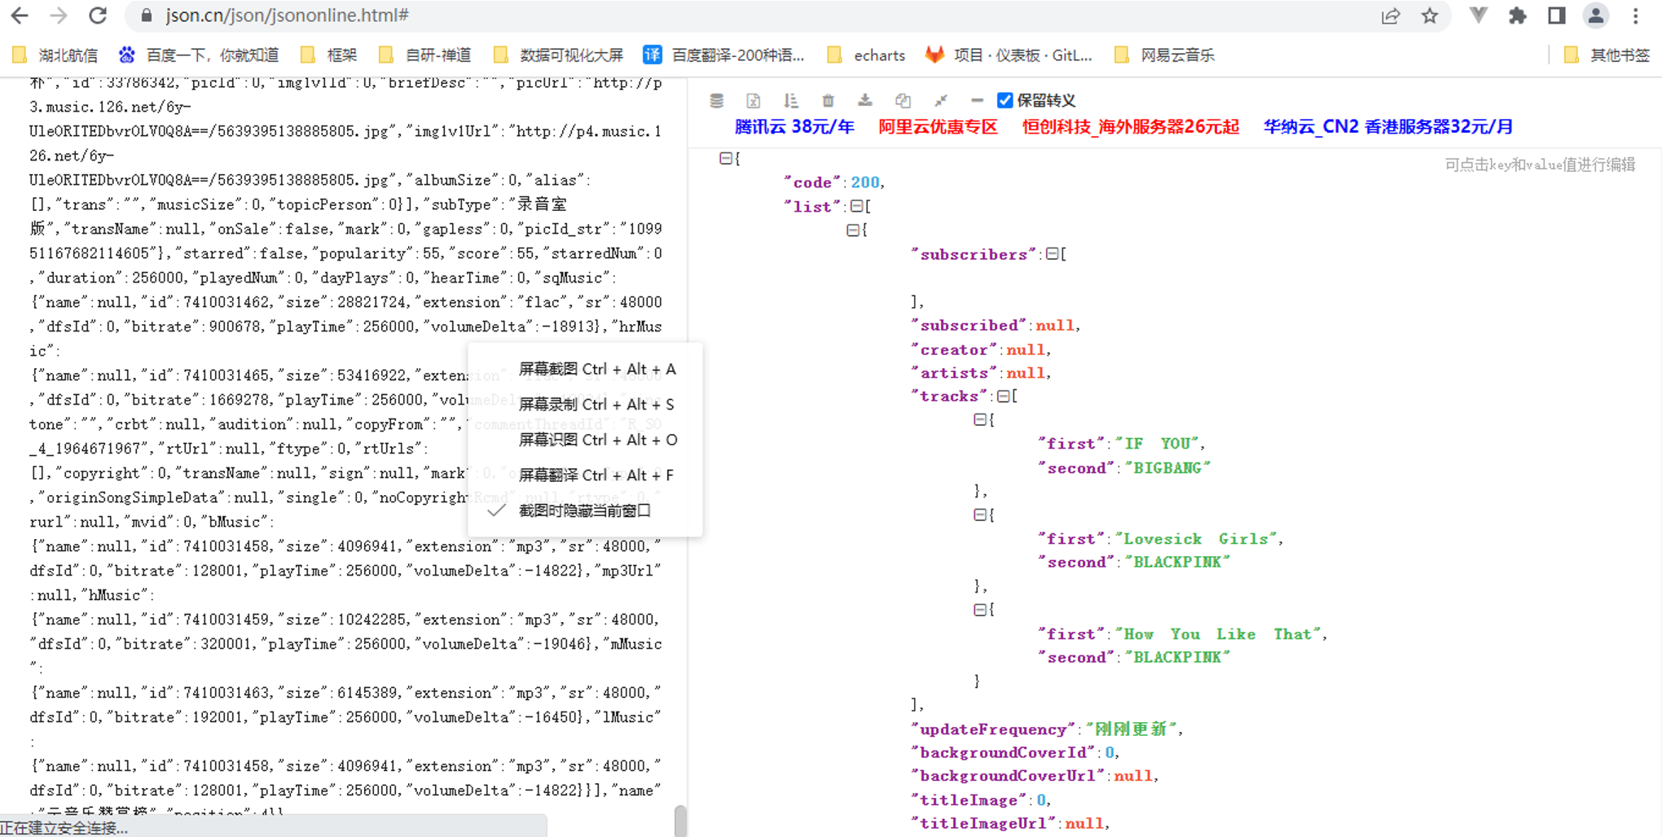Open the 腾讯云 38元/年 ad link
1662x837 pixels.
click(x=794, y=127)
